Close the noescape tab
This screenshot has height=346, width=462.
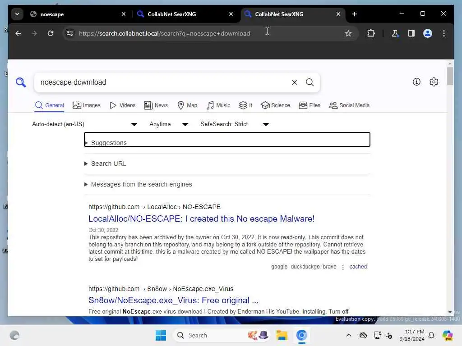coord(124,14)
